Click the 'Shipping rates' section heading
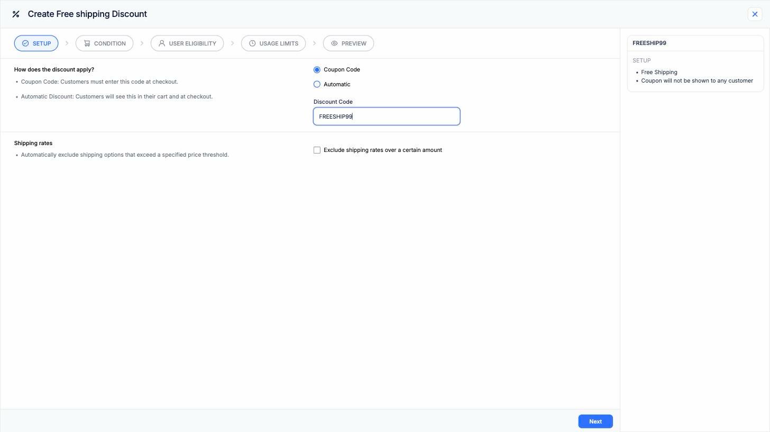770x432 pixels. [33, 143]
